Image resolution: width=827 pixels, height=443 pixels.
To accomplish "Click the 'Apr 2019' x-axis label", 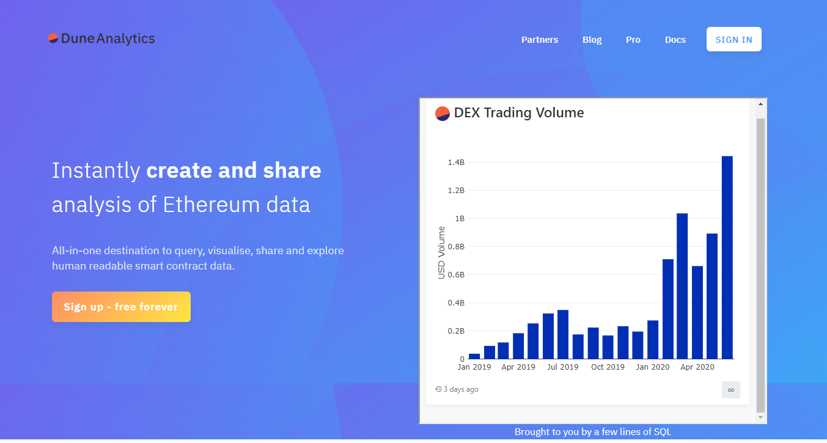I will click(518, 367).
